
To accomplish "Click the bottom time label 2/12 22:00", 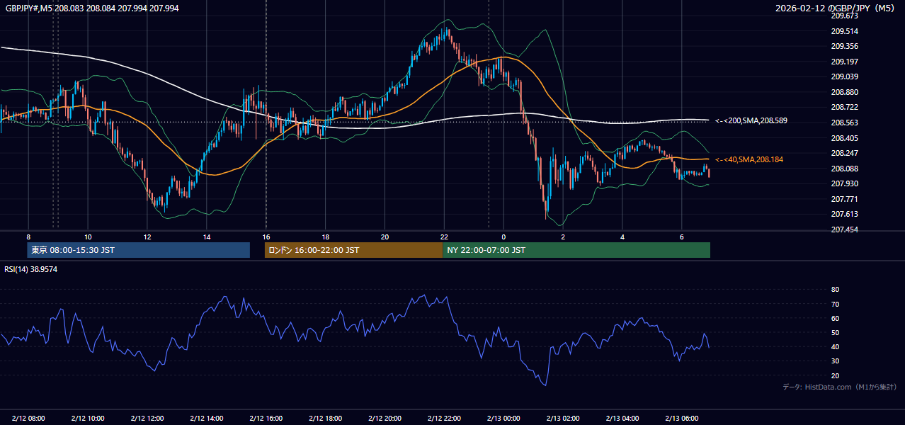I will [444, 419].
